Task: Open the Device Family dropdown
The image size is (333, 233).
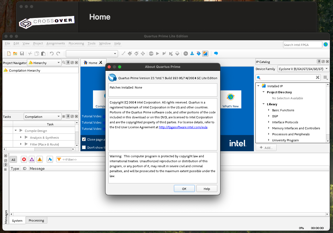Action: (x=303, y=69)
